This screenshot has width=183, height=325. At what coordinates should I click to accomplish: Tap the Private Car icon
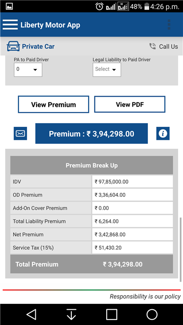tap(13, 46)
